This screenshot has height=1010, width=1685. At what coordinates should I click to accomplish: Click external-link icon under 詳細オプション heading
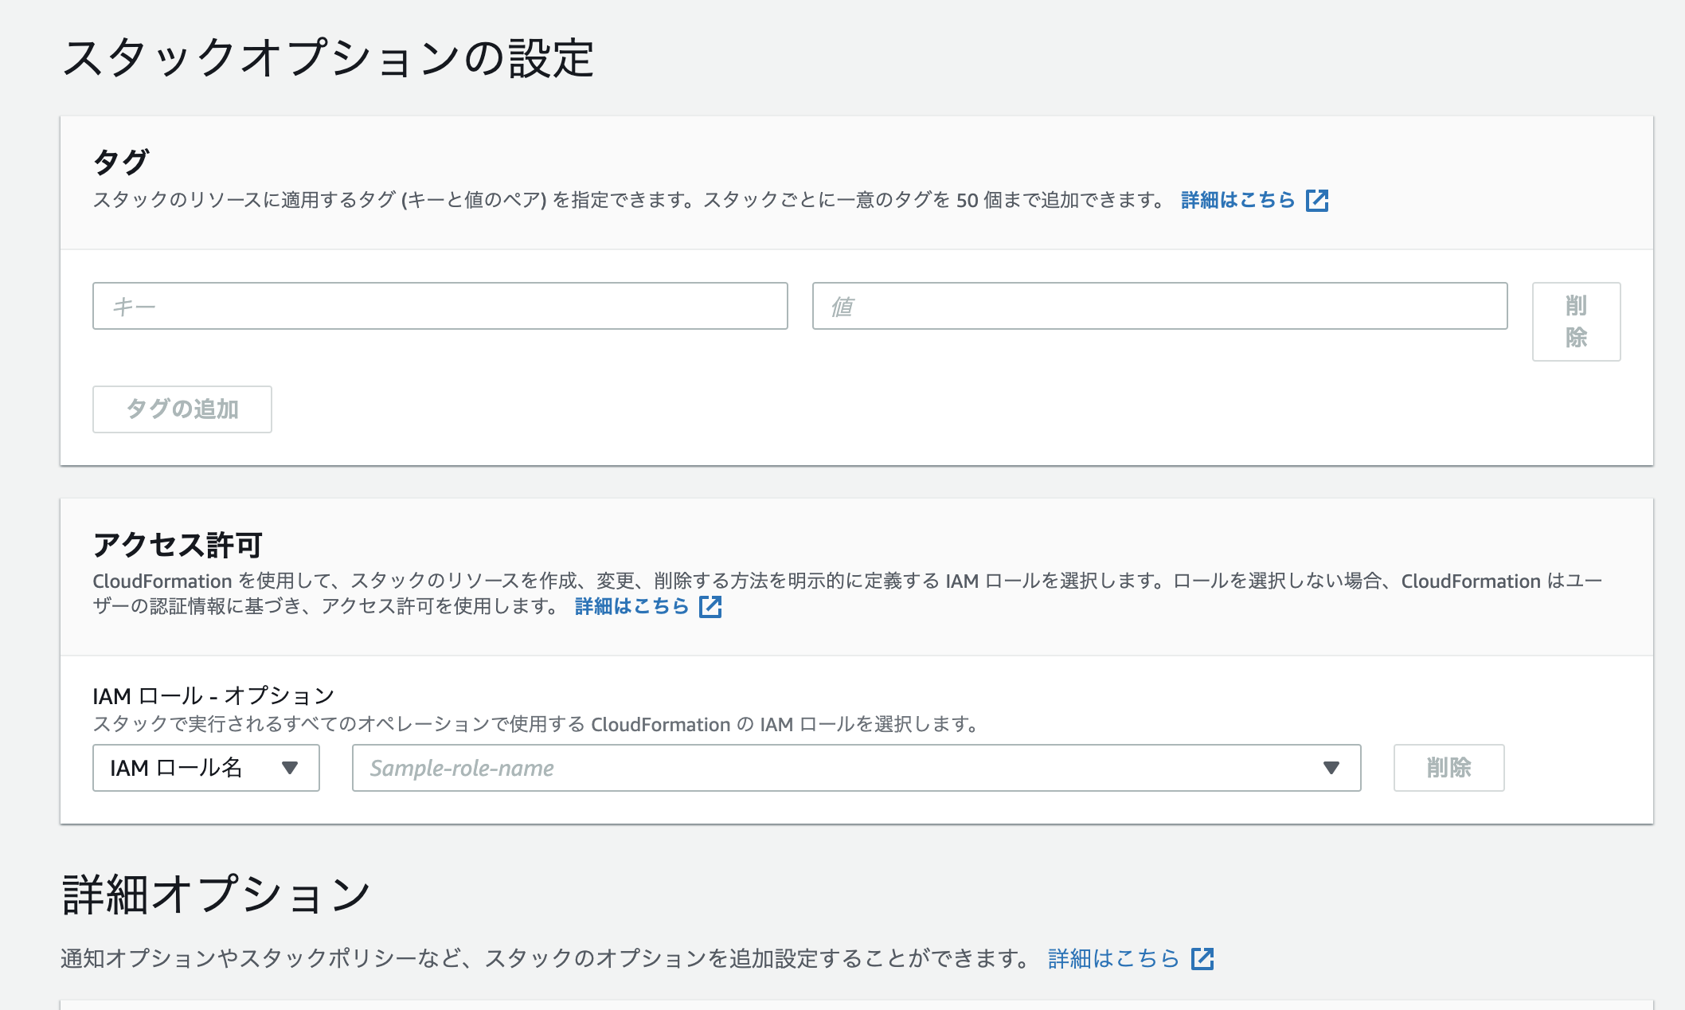click(1202, 958)
